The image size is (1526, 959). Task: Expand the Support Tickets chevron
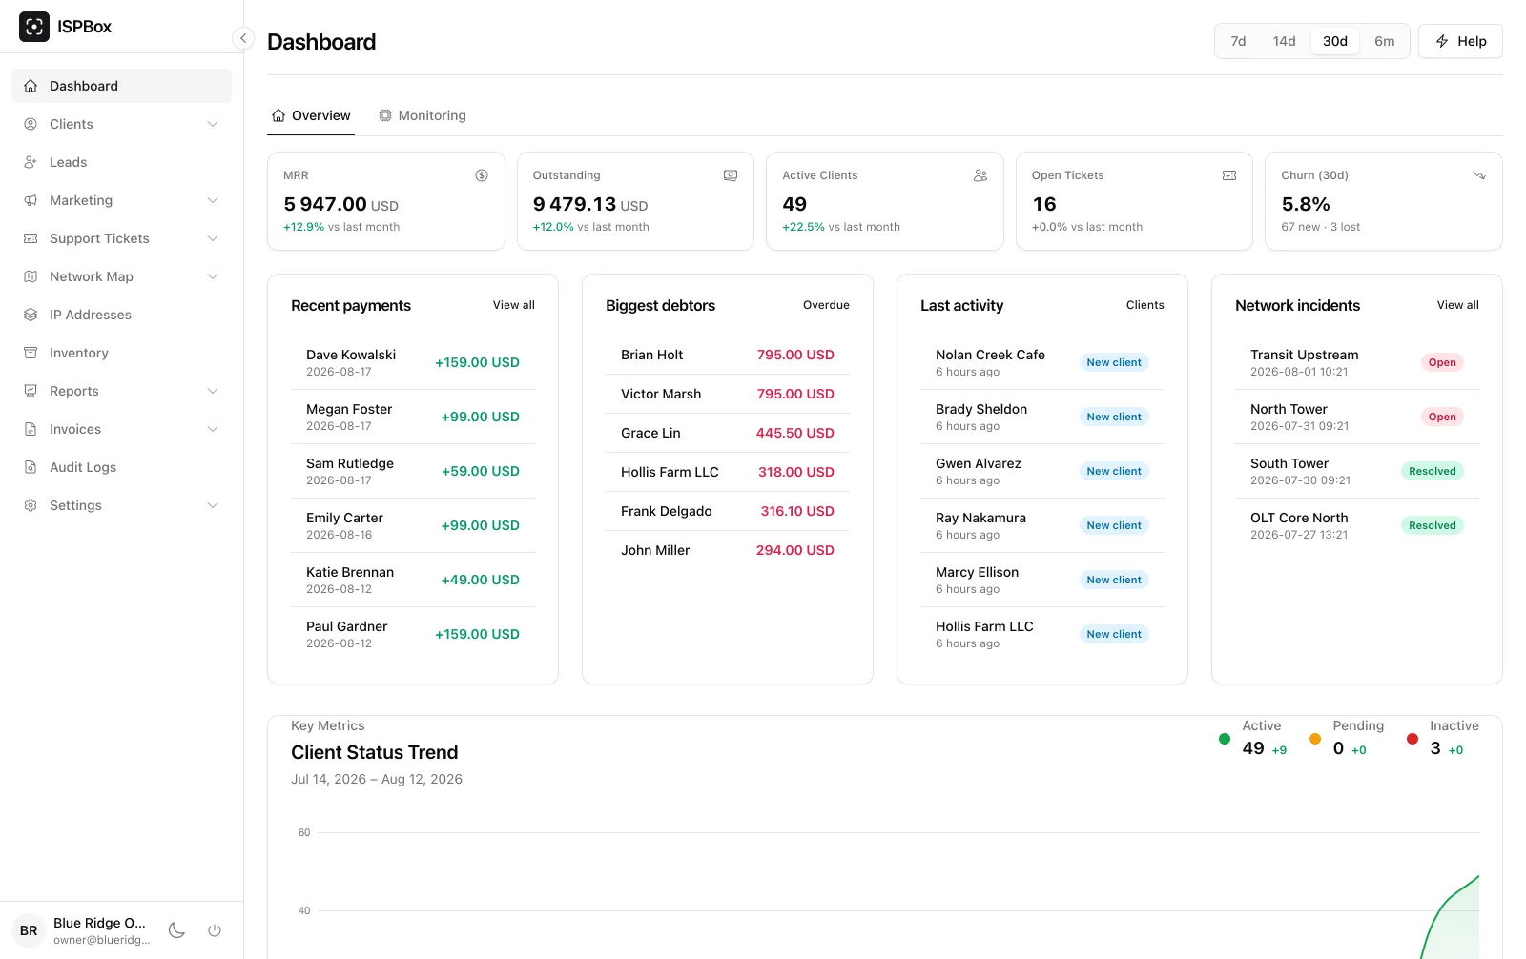[213, 238]
